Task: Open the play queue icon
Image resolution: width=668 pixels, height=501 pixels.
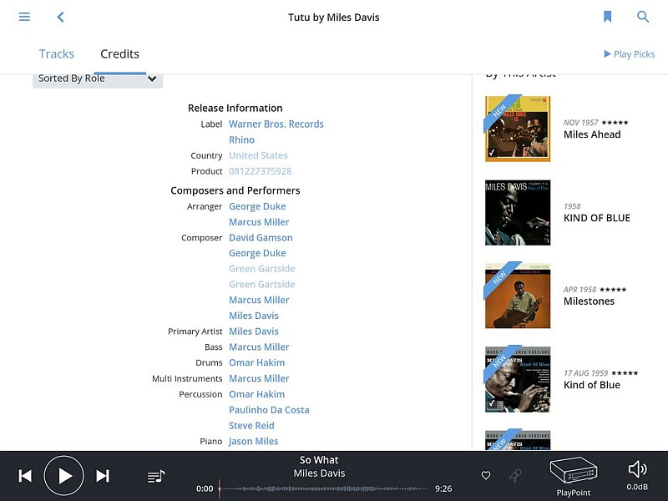Action: pos(156,476)
